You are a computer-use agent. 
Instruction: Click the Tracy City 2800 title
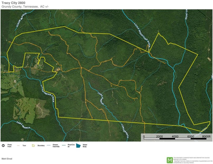point(13,3)
